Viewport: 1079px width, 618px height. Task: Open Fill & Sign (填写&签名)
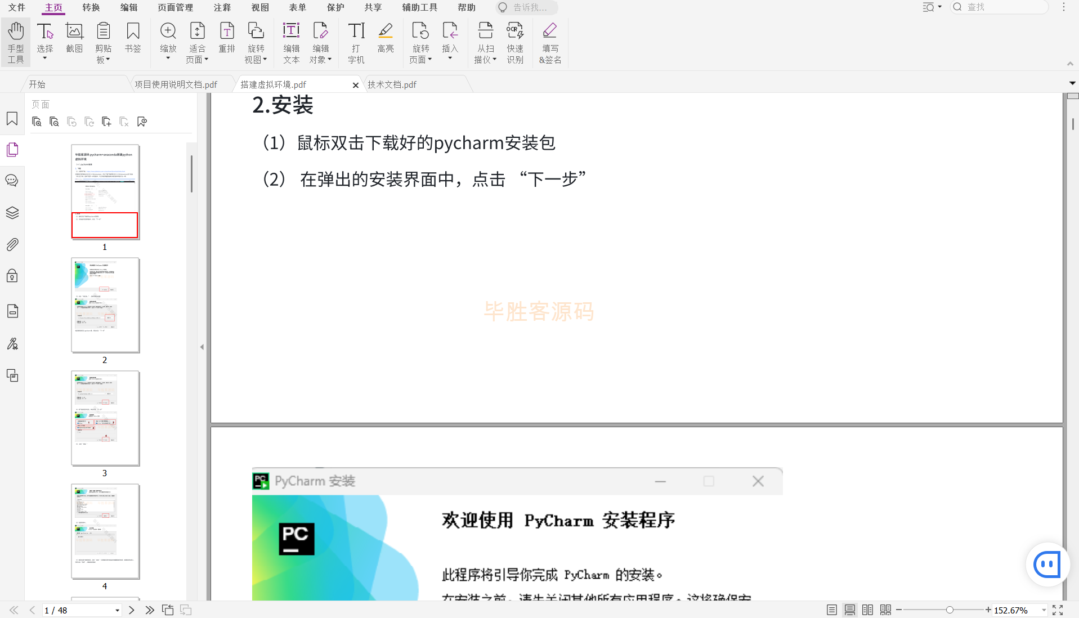pos(550,42)
